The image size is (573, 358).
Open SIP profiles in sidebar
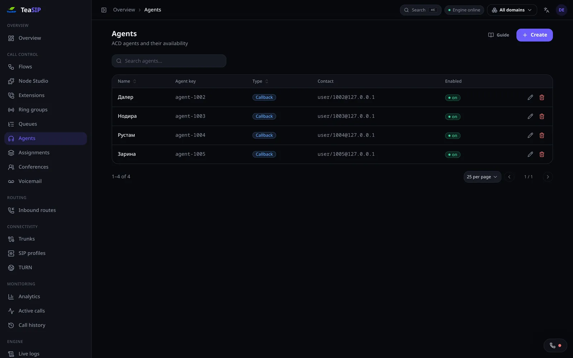pyautogui.click(x=45, y=253)
